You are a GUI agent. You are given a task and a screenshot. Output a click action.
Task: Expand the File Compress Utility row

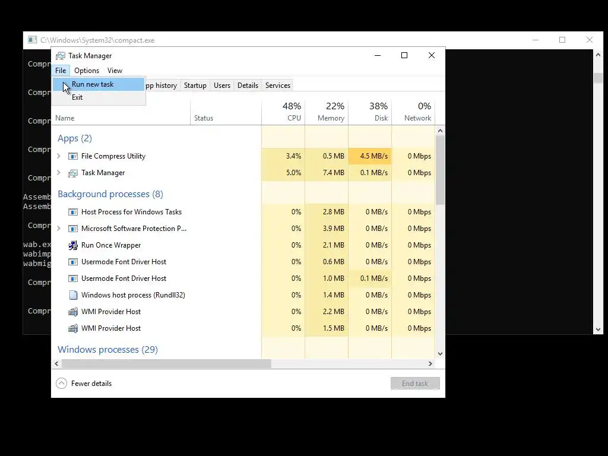[59, 156]
